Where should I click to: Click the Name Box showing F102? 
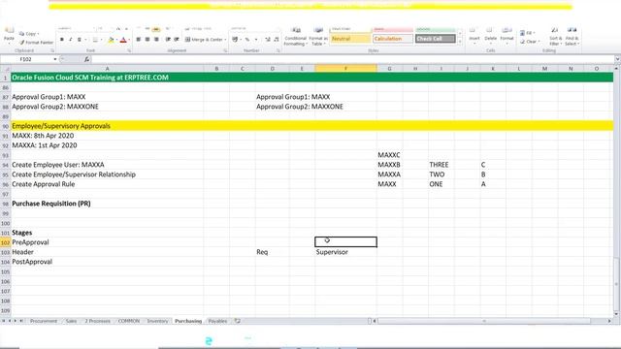26,59
